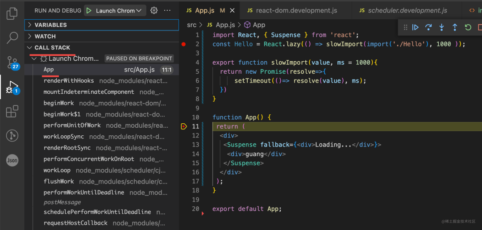Stop debugging with the red square

(479, 27)
